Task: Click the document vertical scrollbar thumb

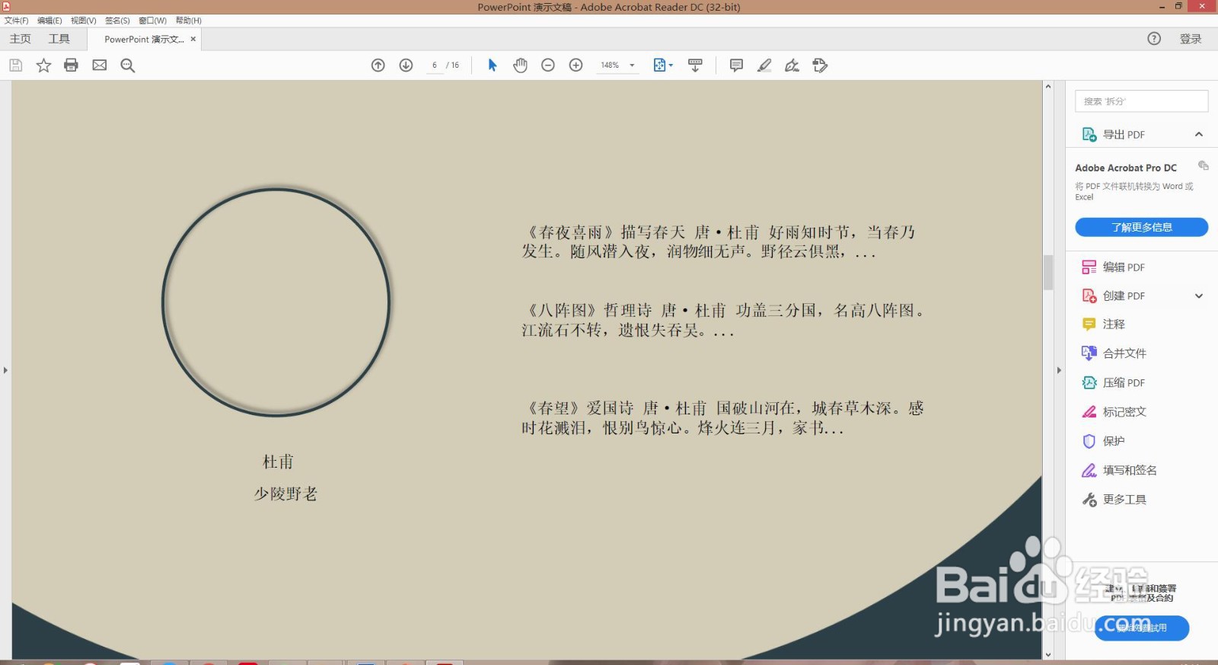Action: (1048, 273)
